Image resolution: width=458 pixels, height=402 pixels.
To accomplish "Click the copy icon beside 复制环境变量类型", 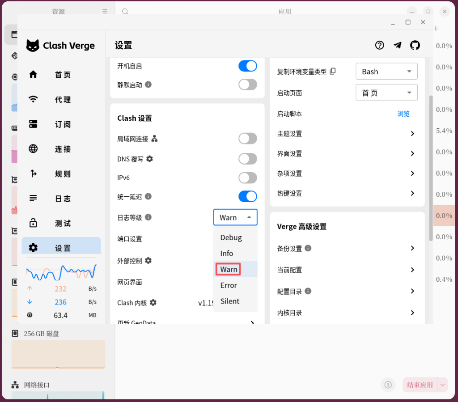I will point(333,71).
